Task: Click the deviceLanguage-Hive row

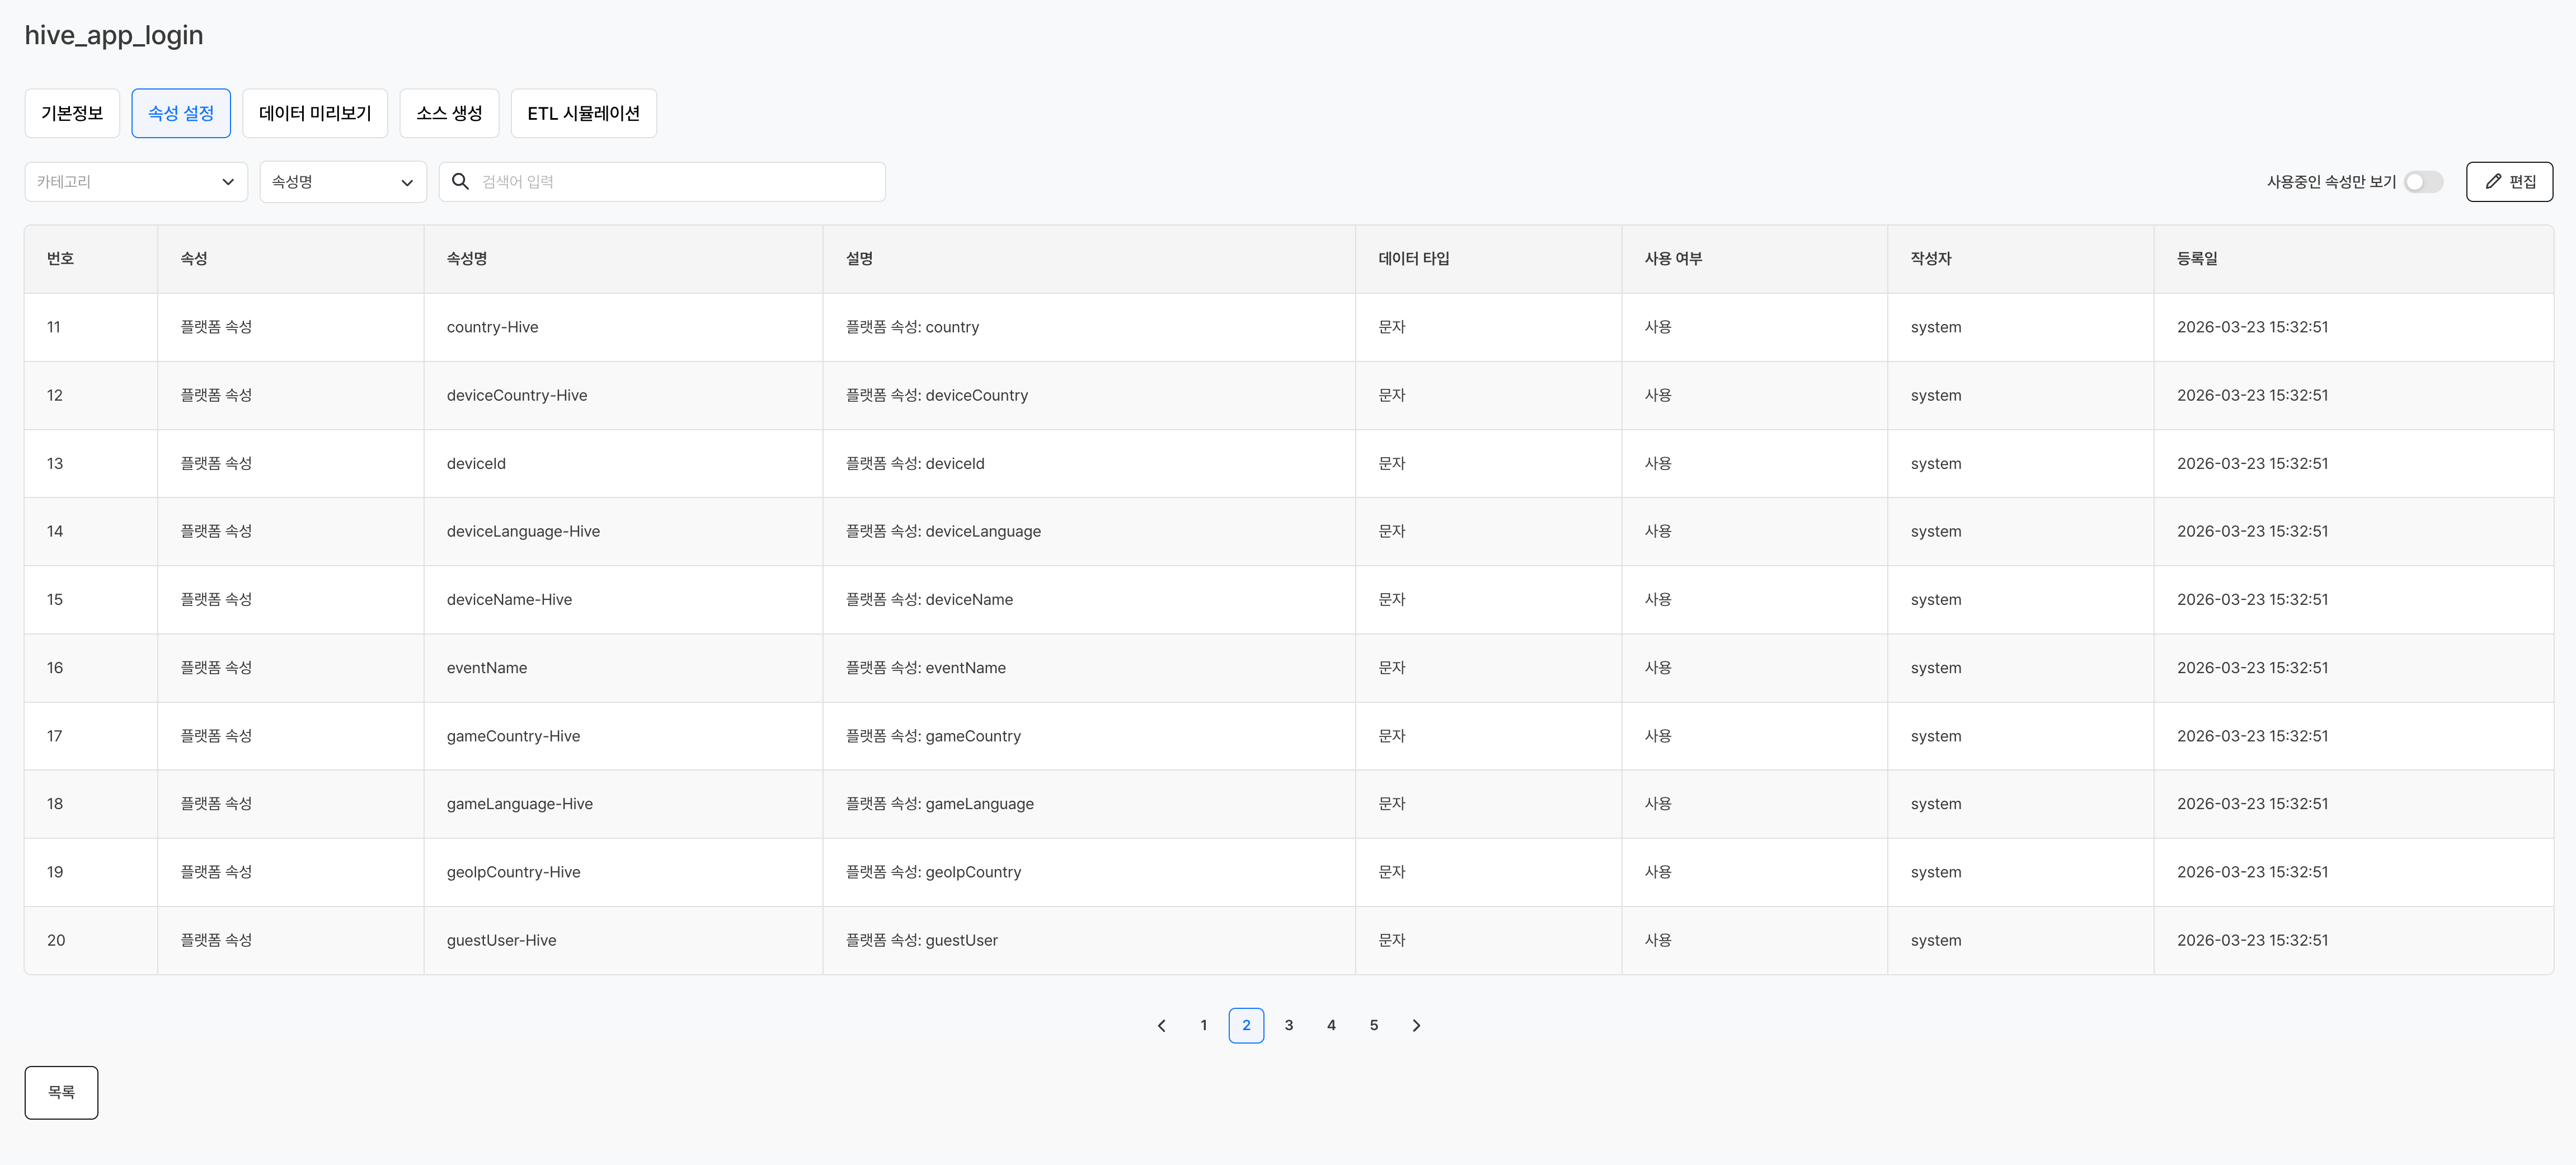Action: (x=523, y=531)
